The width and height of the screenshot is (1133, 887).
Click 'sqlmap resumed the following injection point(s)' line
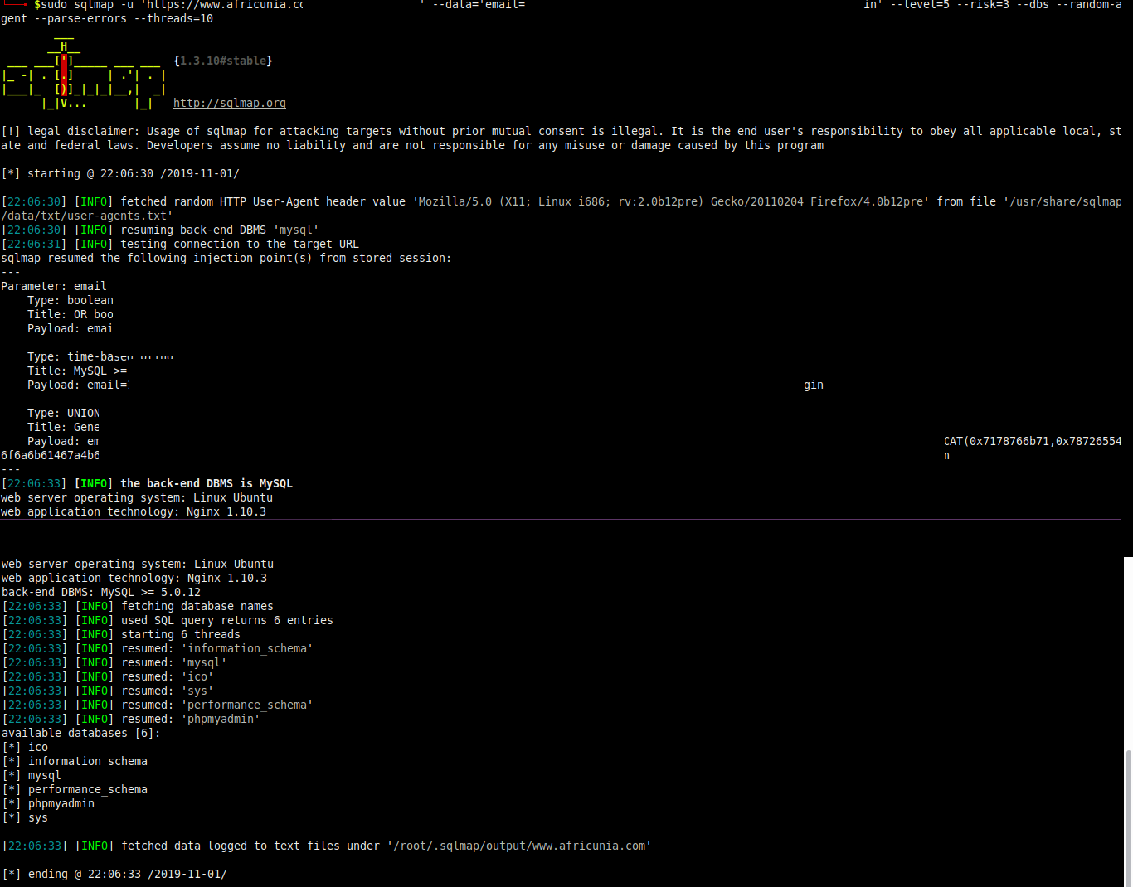pos(226,258)
